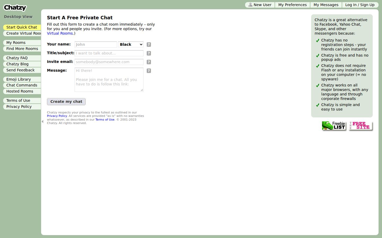Open Chatzy FAQ
The height and width of the screenshot is (238, 382).
tap(22, 58)
